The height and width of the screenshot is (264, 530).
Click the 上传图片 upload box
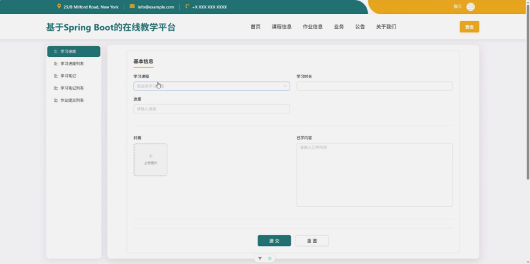tap(151, 160)
